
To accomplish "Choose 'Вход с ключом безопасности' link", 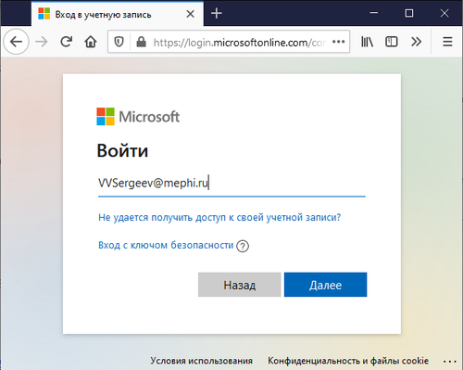I will (166, 245).
